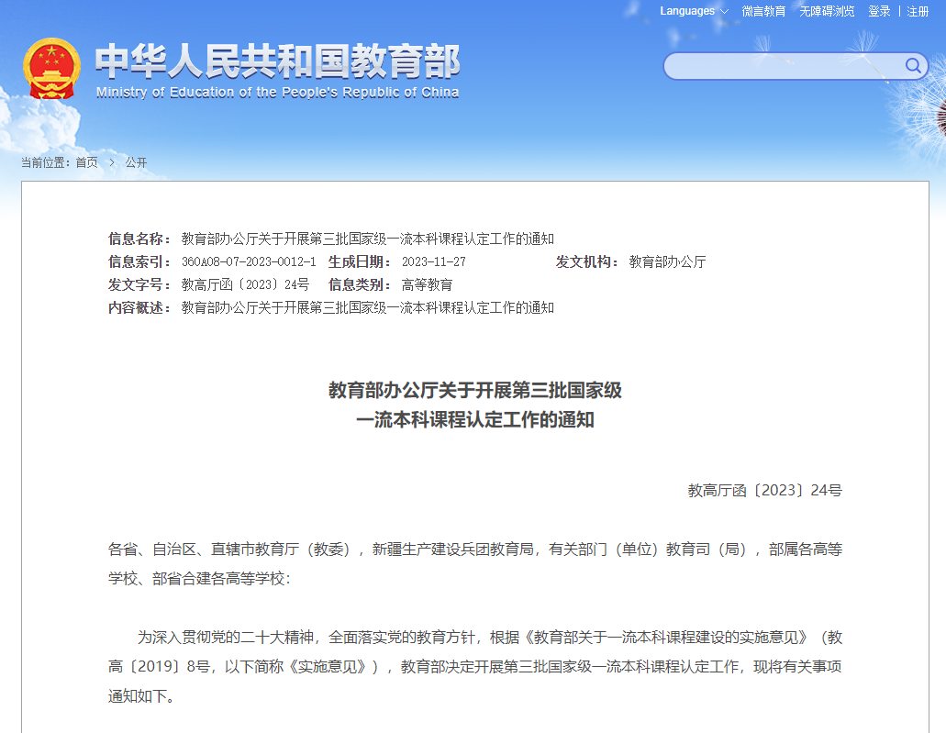Click the text 通知如下。
Screen dimensions: 946x733
pos(142,696)
